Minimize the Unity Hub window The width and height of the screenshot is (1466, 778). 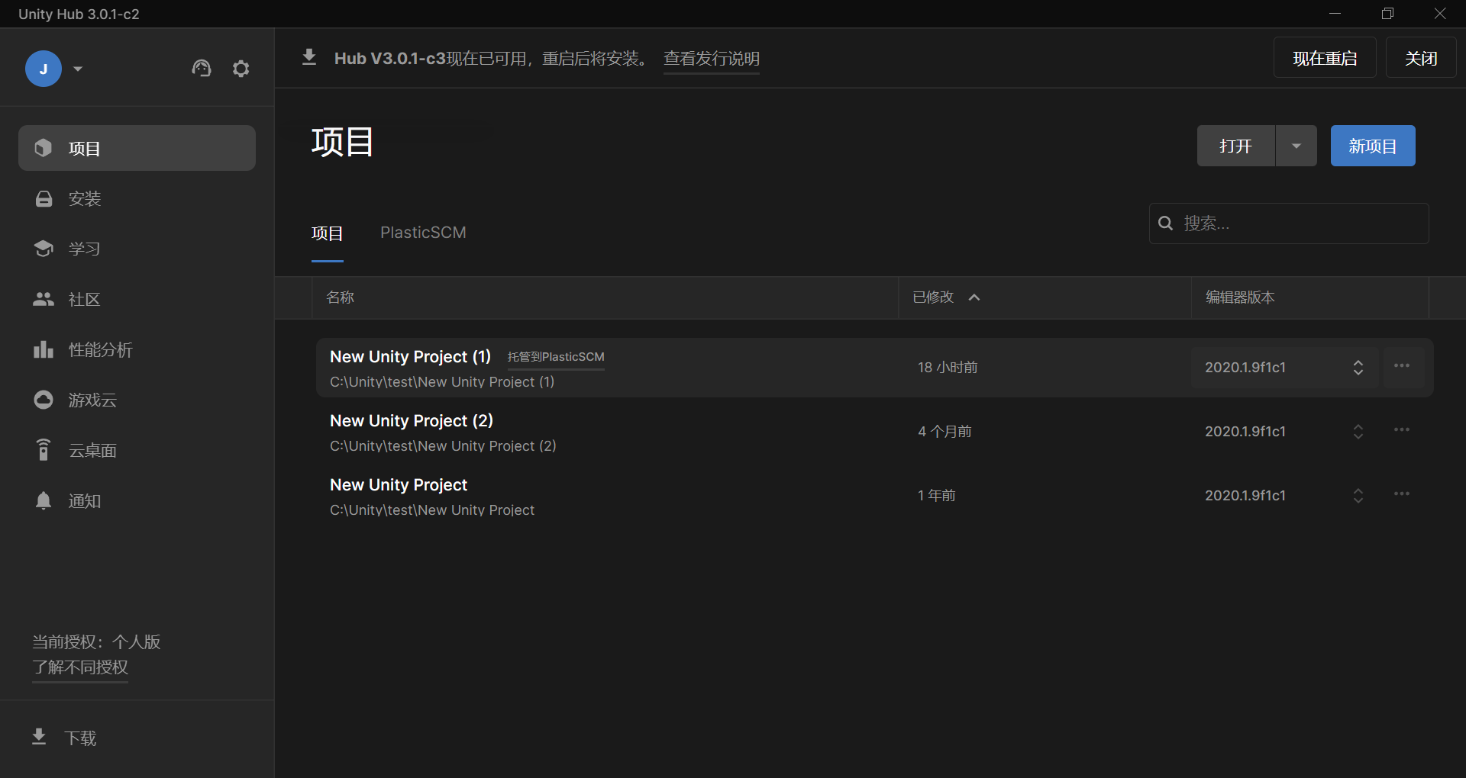[x=1335, y=14]
